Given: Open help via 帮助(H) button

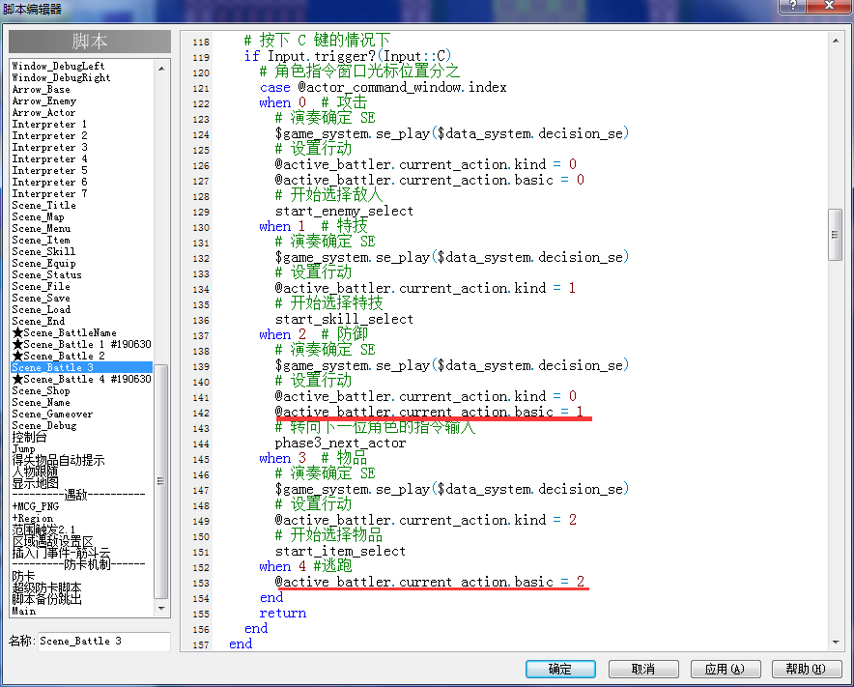Looking at the screenshot, I should 806,669.
